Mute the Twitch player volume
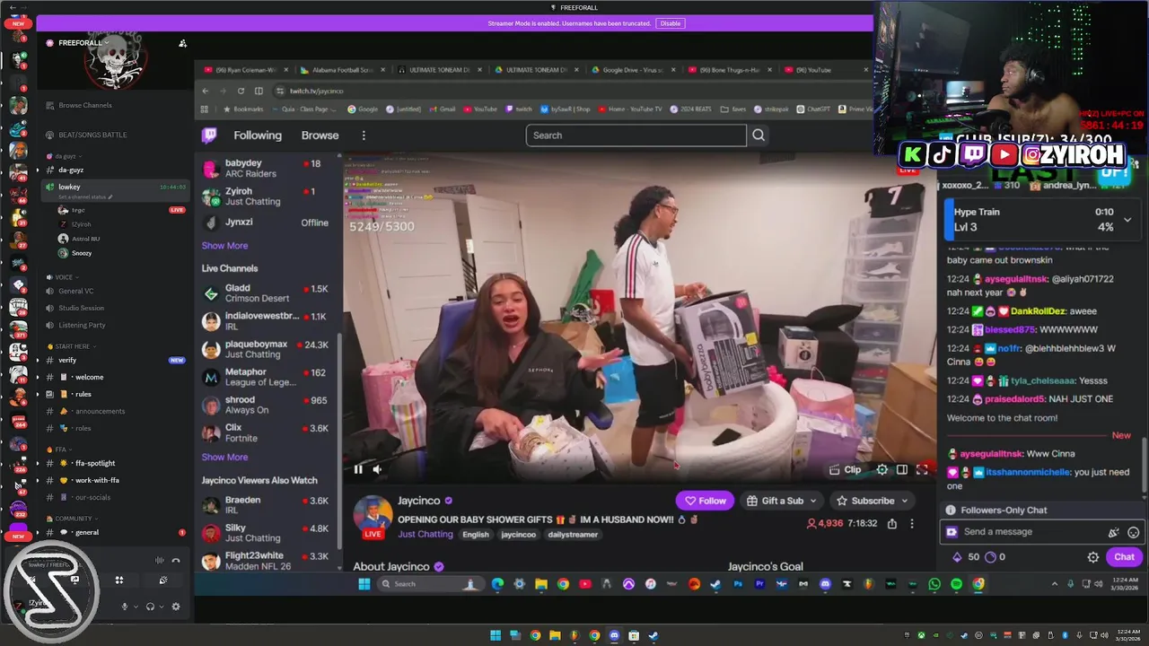Image resolution: width=1149 pixels, height=646 pixels. click(377, 469)
